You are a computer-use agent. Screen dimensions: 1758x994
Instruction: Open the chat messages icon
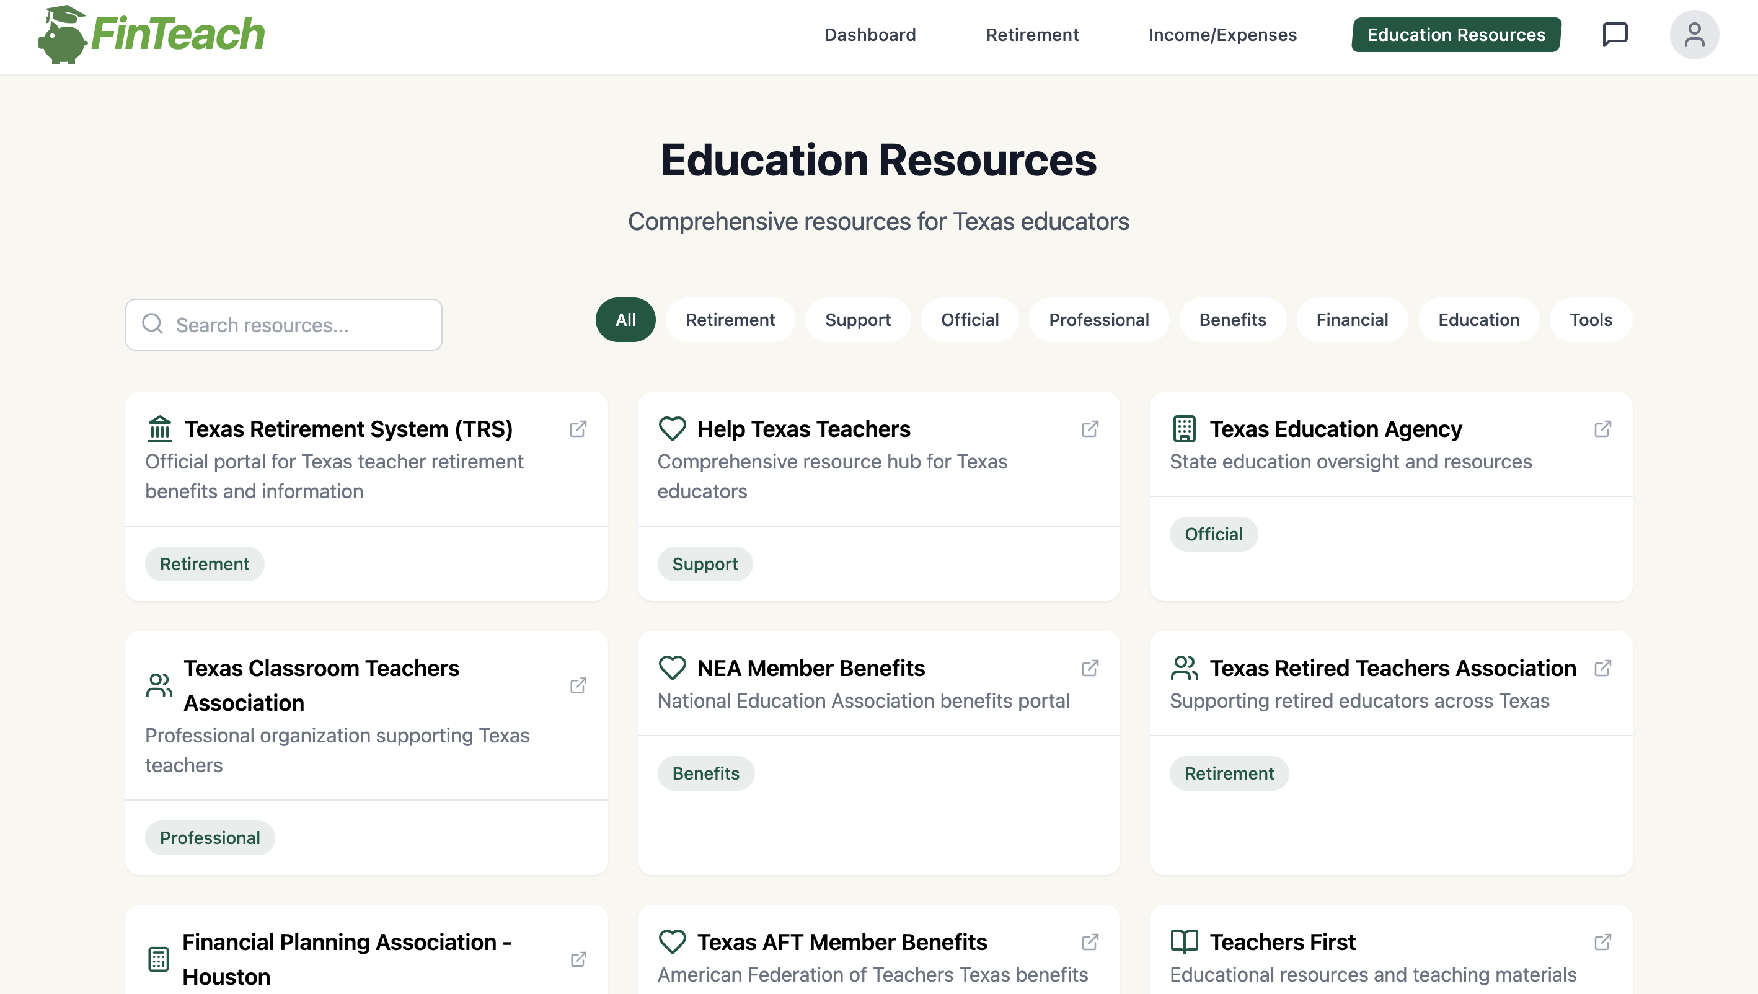pos(1615,34)
